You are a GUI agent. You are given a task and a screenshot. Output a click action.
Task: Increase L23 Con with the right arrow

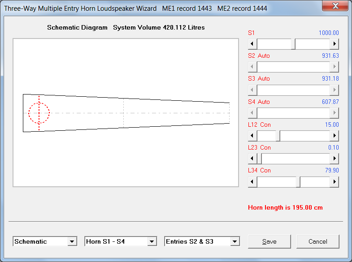334,159
